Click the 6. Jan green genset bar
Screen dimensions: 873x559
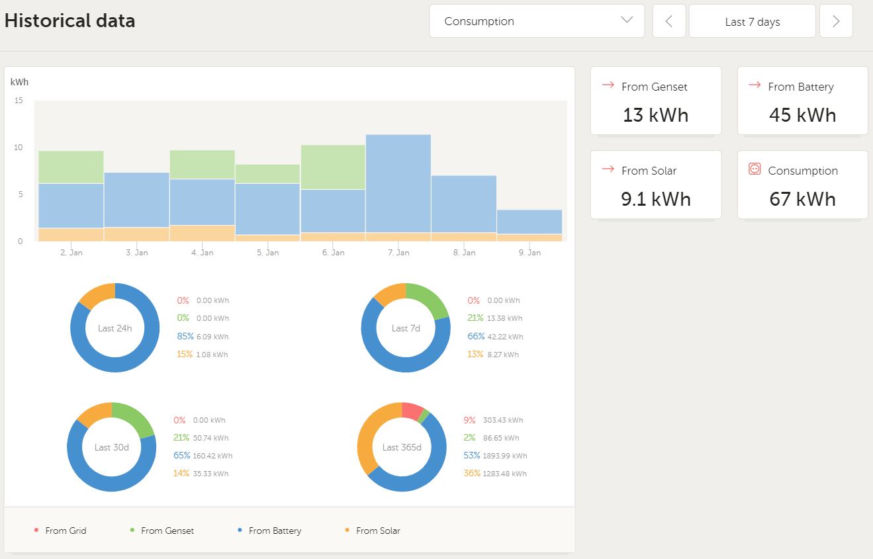point(333,167)
